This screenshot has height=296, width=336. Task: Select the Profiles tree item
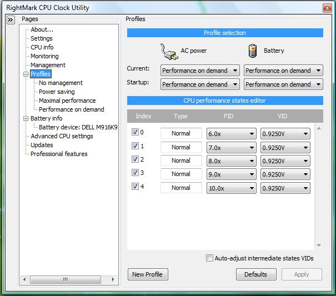41,74
